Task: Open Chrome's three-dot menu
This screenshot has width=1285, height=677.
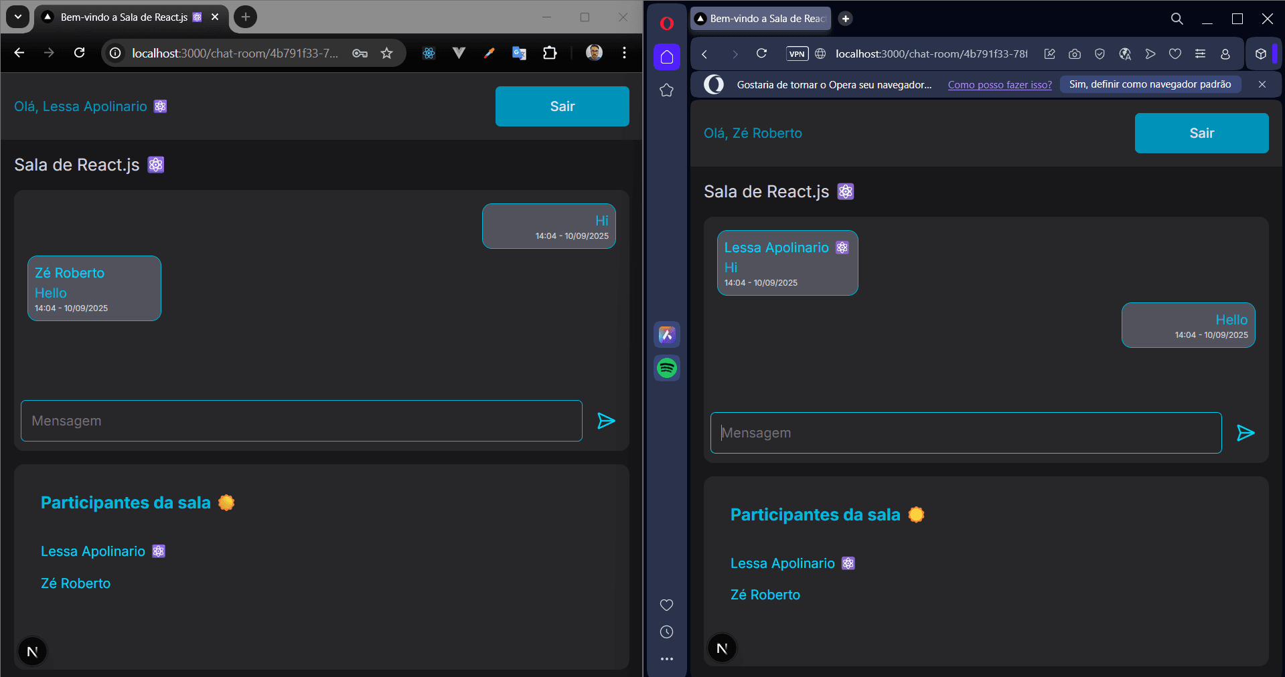Action: [624, 53]
